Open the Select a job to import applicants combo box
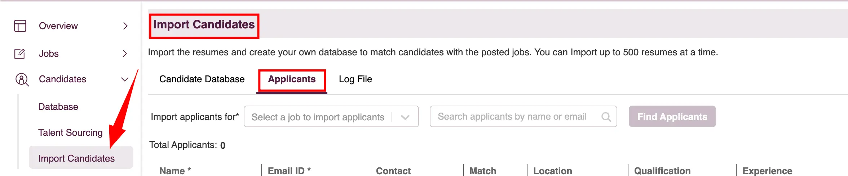 [331, 116]
